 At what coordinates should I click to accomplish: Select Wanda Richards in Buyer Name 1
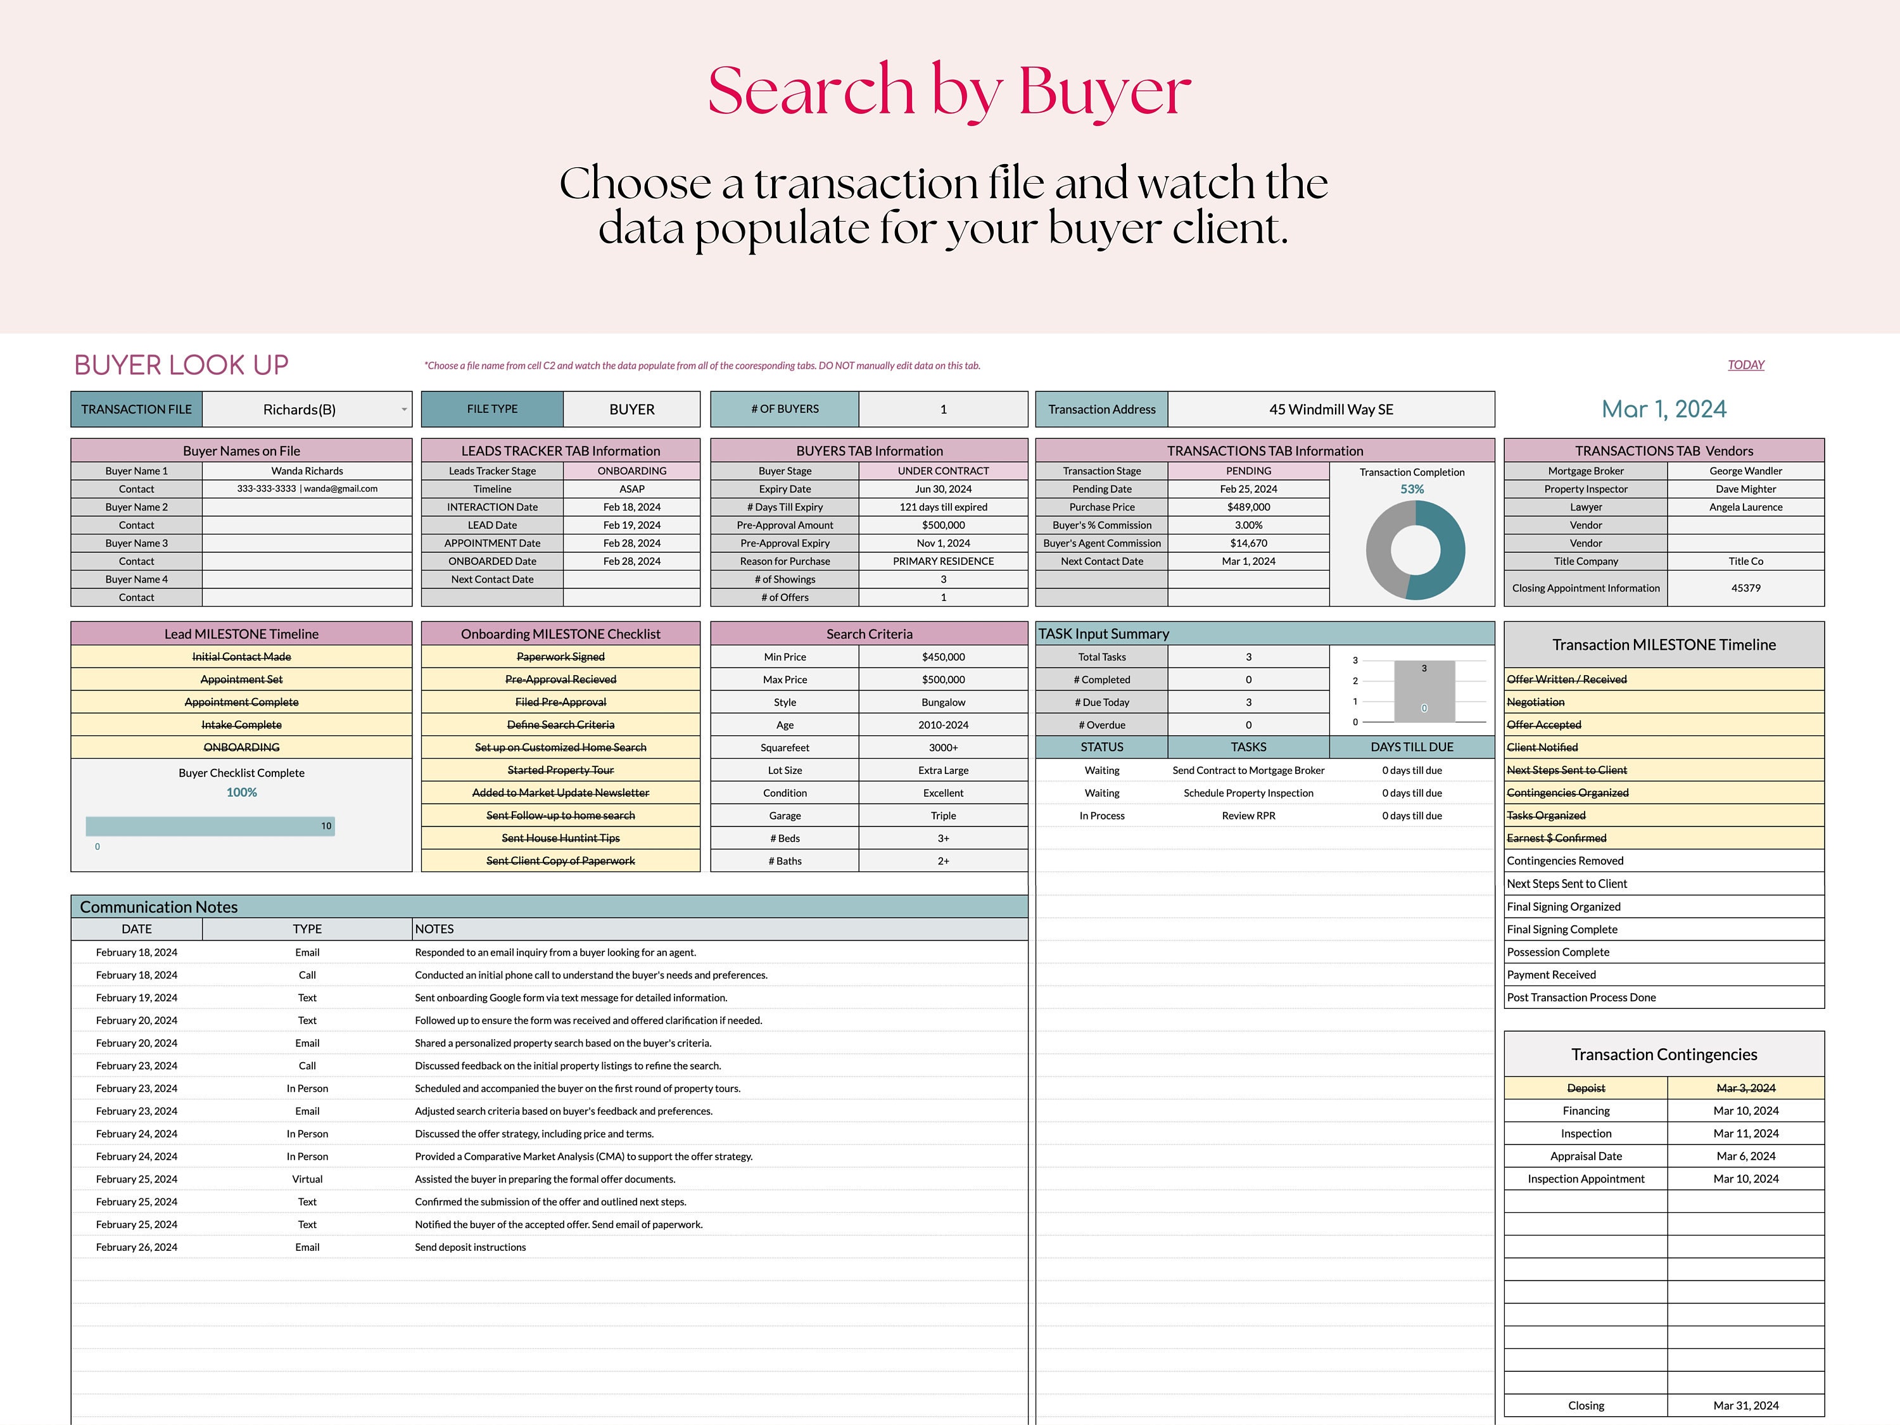(307, 471)
